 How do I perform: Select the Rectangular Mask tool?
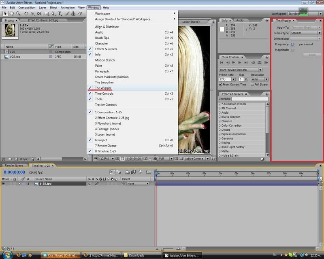coord(47,14)
